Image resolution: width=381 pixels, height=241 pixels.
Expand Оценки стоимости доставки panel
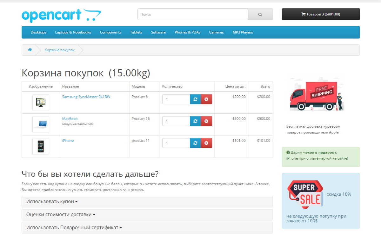147,214
